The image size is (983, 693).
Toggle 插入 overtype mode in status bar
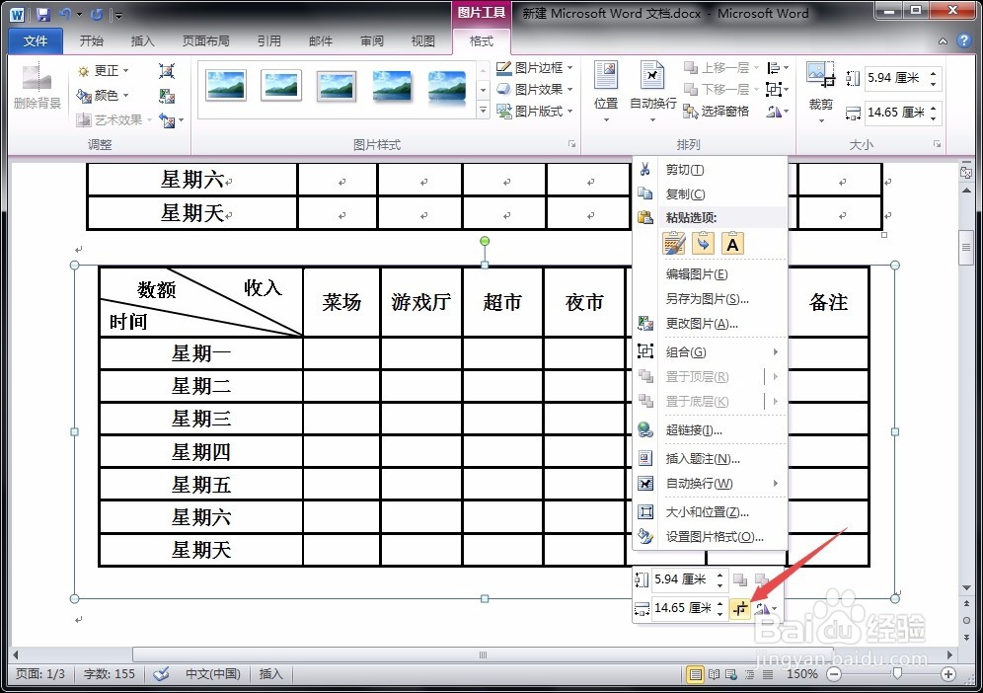[x=270, y=674]
